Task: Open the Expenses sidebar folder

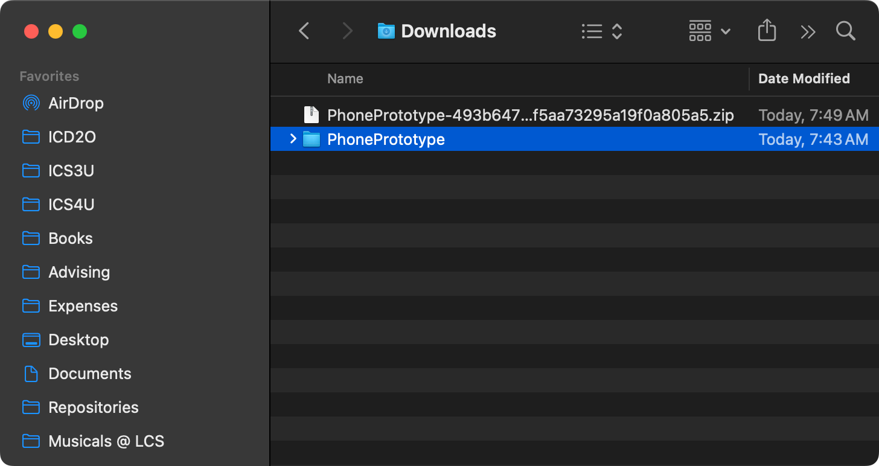Action: tap(83, 306)
